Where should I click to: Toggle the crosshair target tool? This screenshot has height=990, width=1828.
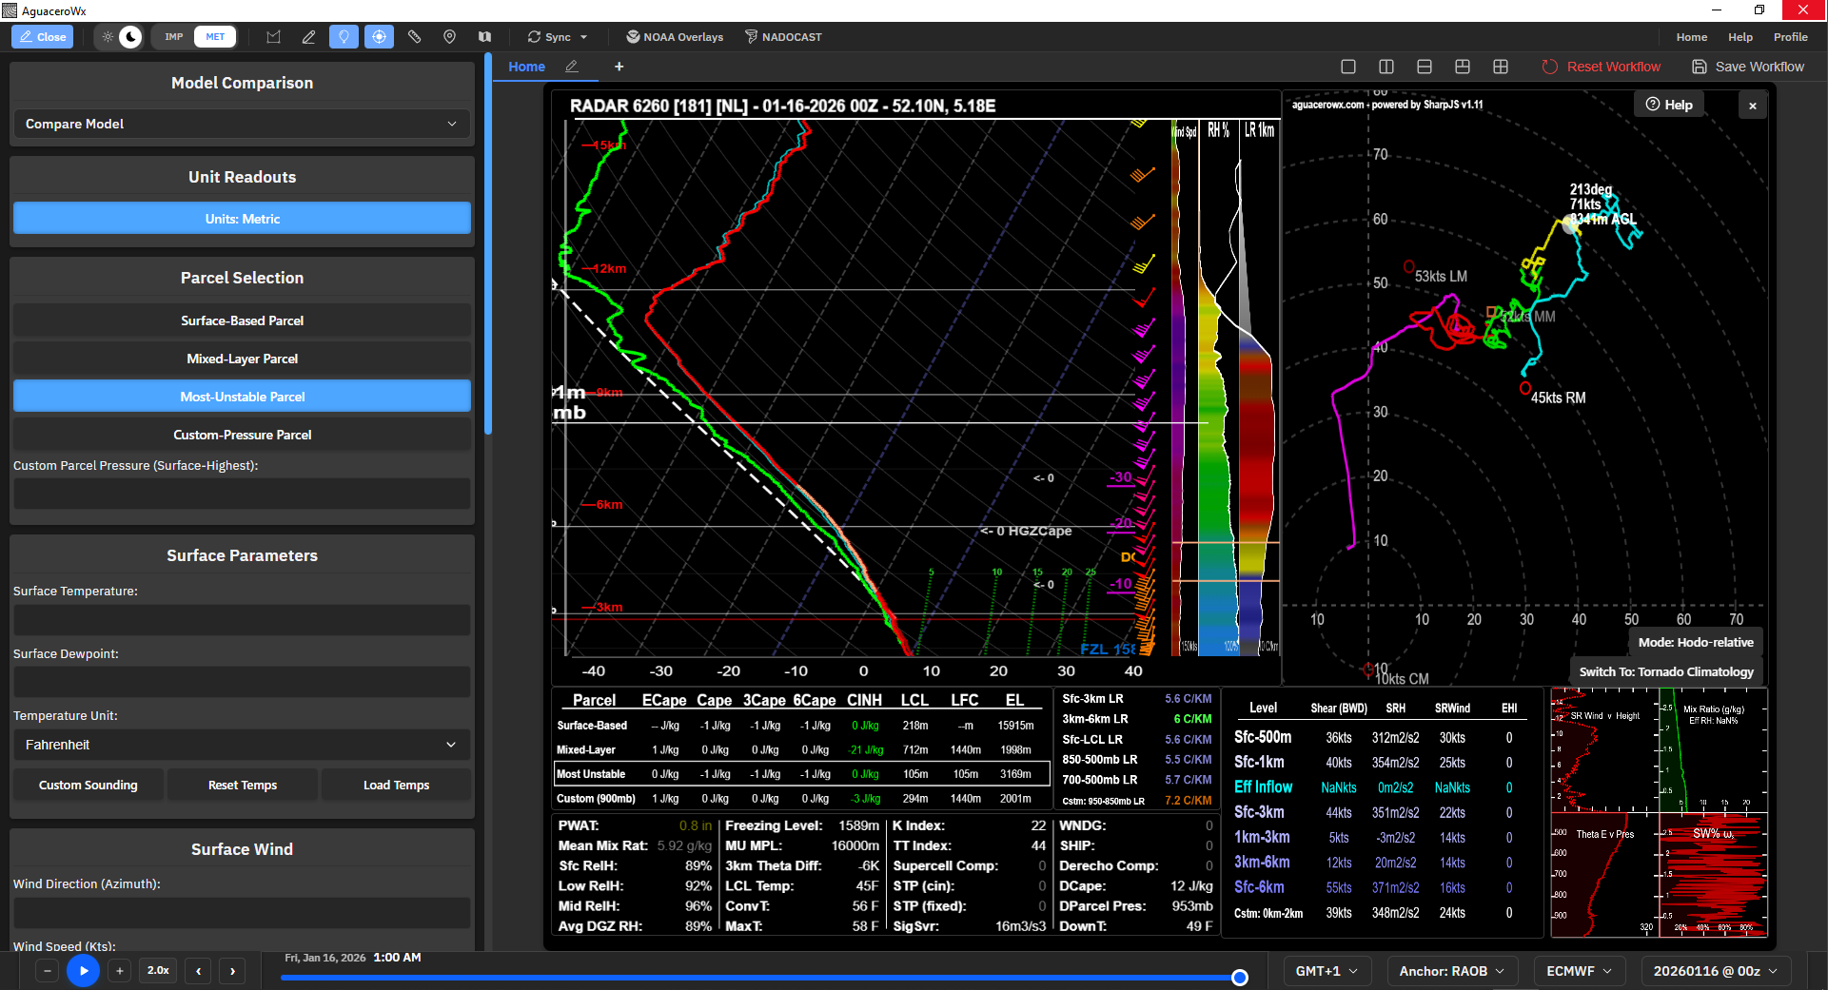(379, 37)
